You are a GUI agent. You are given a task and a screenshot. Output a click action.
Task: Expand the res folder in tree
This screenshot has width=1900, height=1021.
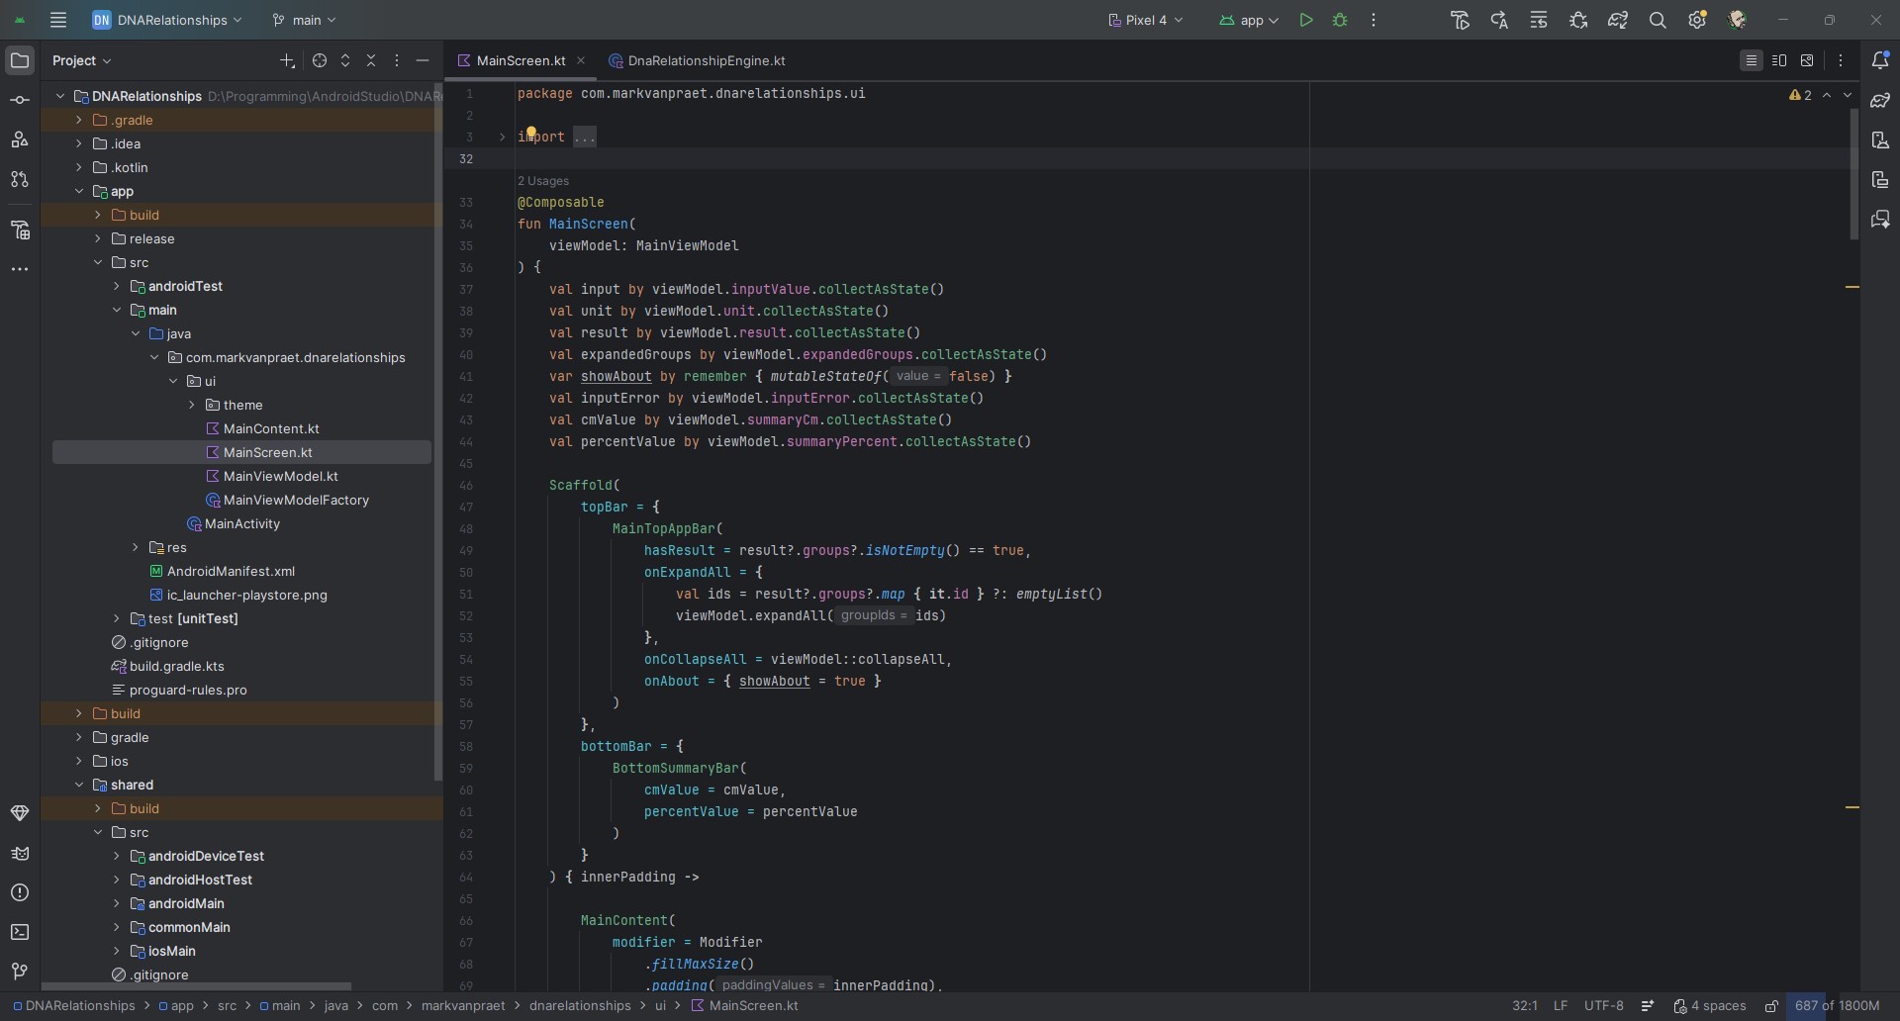click(x=136, y=547)
